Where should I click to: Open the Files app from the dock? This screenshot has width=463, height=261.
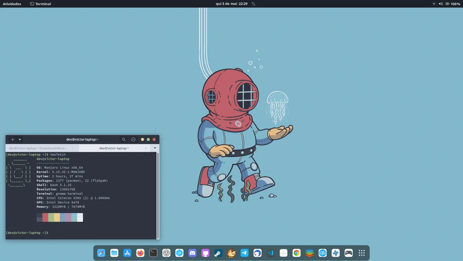pyautogui.click(x=113, y=253)
